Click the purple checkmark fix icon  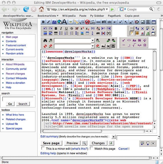coord(124,40)
